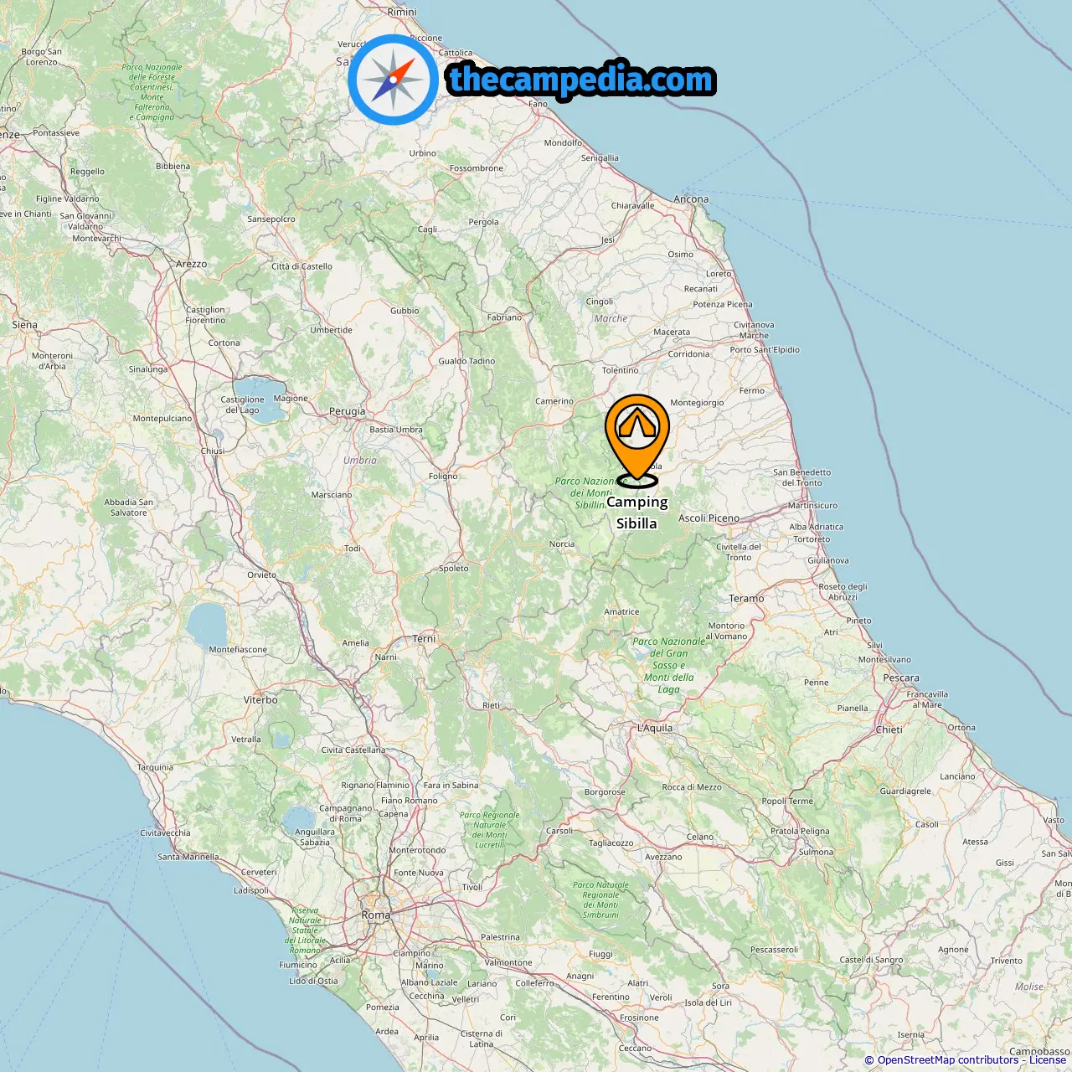Click the L'Aquila city label

point(655,728)
